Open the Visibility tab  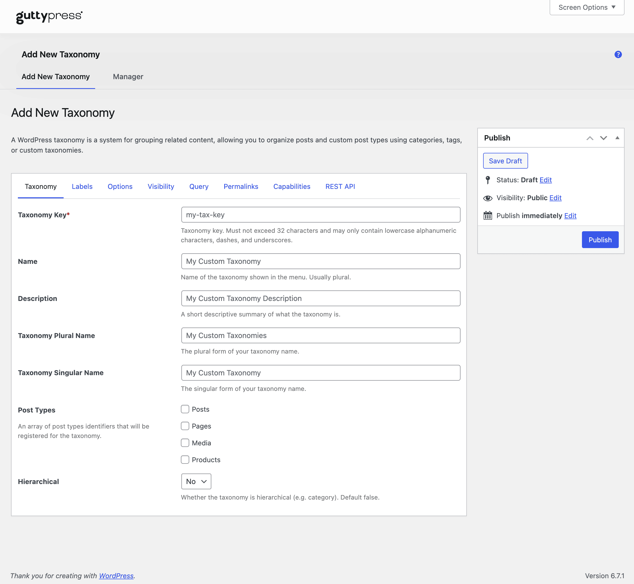point(161,187)
